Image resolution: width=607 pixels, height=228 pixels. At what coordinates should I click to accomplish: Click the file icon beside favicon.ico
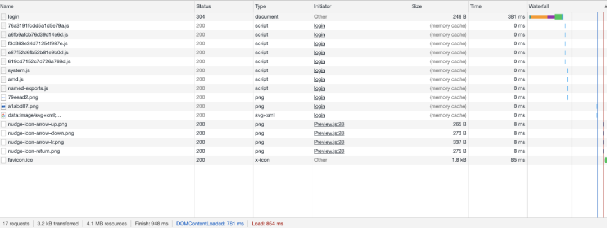pyautogui.click(x=3, y=160)
